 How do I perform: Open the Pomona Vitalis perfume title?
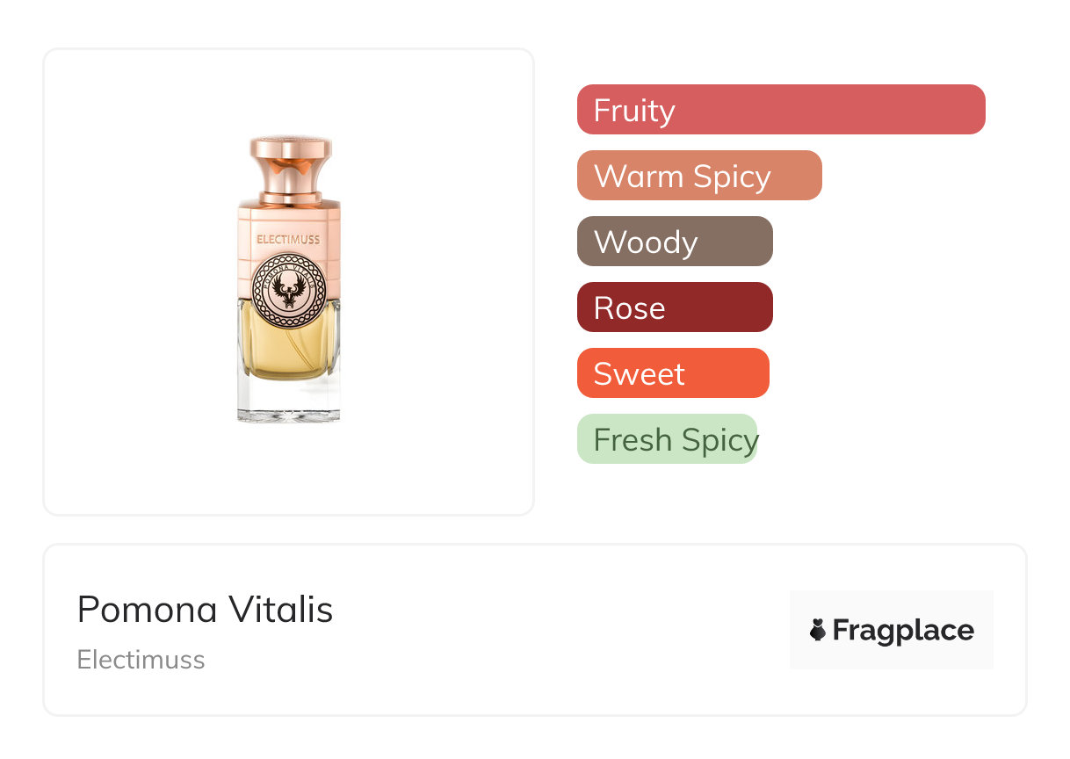coord(205,610)
